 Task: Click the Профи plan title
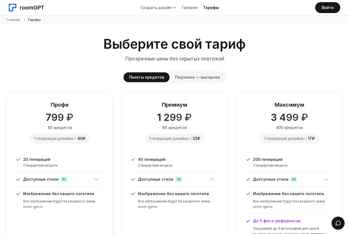click(59, 105)
